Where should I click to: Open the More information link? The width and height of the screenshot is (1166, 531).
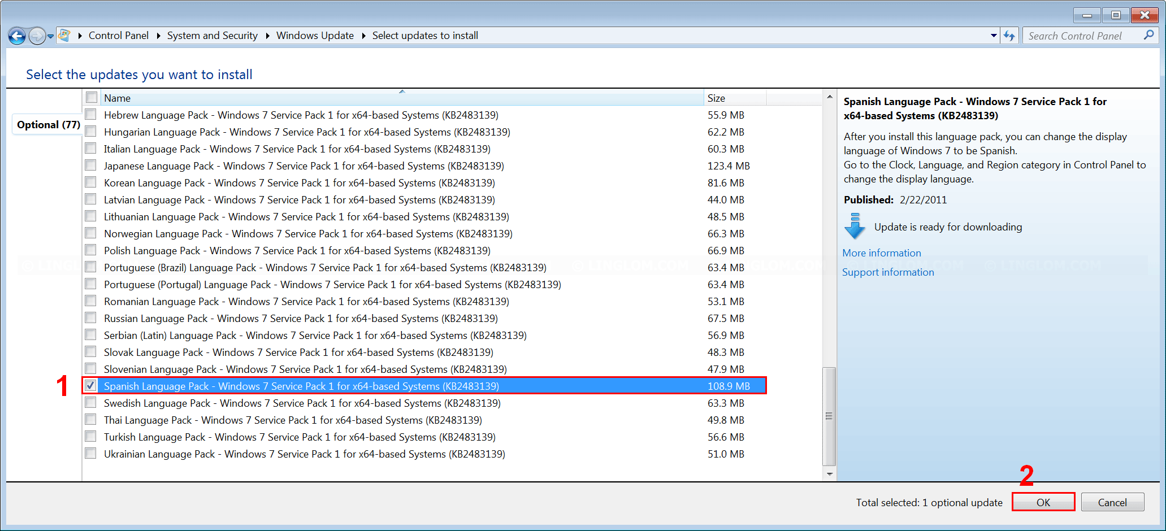(882, 253)
